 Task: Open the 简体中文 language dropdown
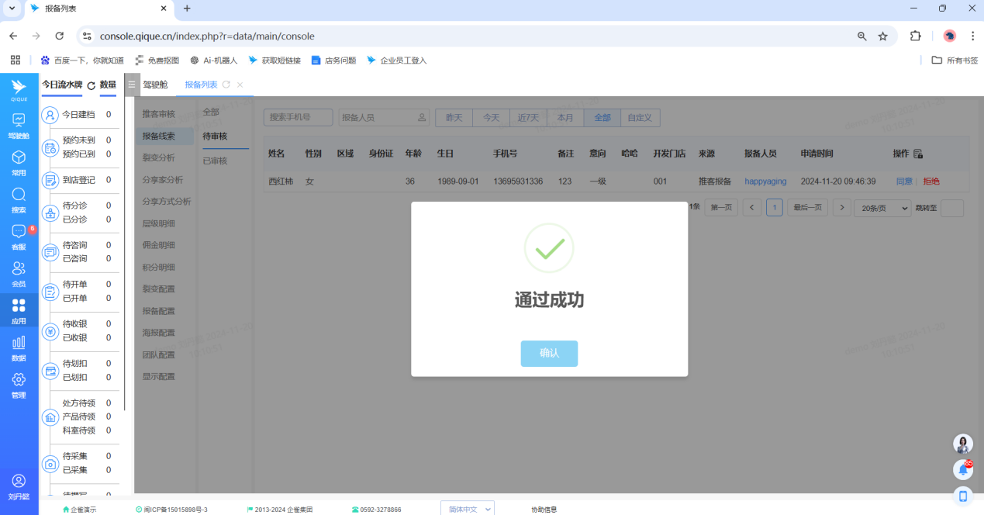click(467, 509)
